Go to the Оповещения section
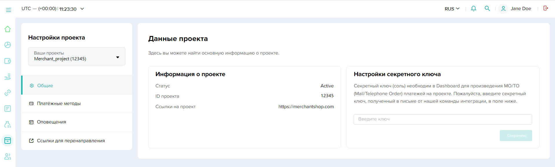 pyautogui.click(x=51, y=122)
